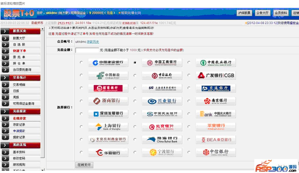
Task: Click the sidebar scrollbar up arrow
Action: click(x=43, y=29)
